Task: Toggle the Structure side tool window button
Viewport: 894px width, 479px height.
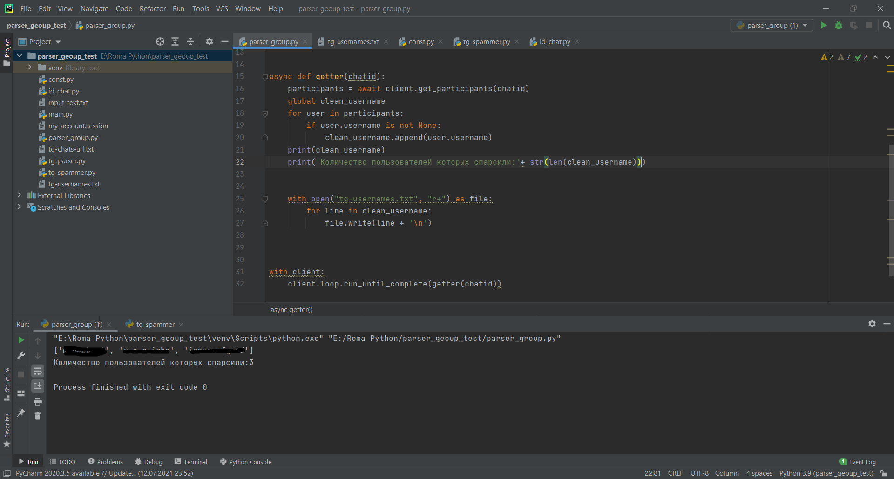Action: pos(7,384)
